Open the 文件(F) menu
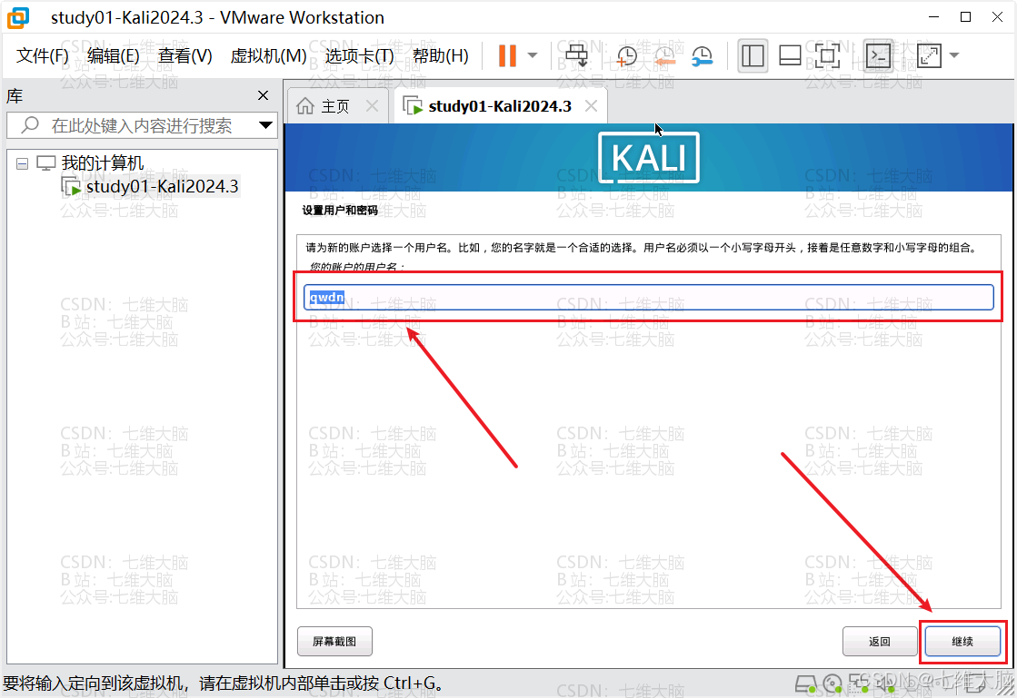The height and width of the screenshot is (698, 1017). tap(42, 55)
